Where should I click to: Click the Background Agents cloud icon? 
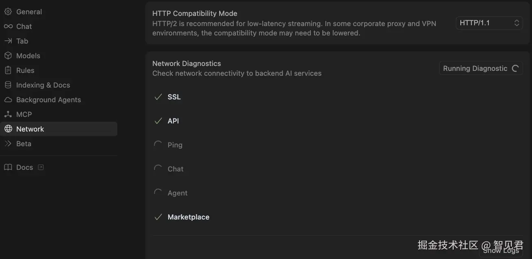tap(8, 100)
